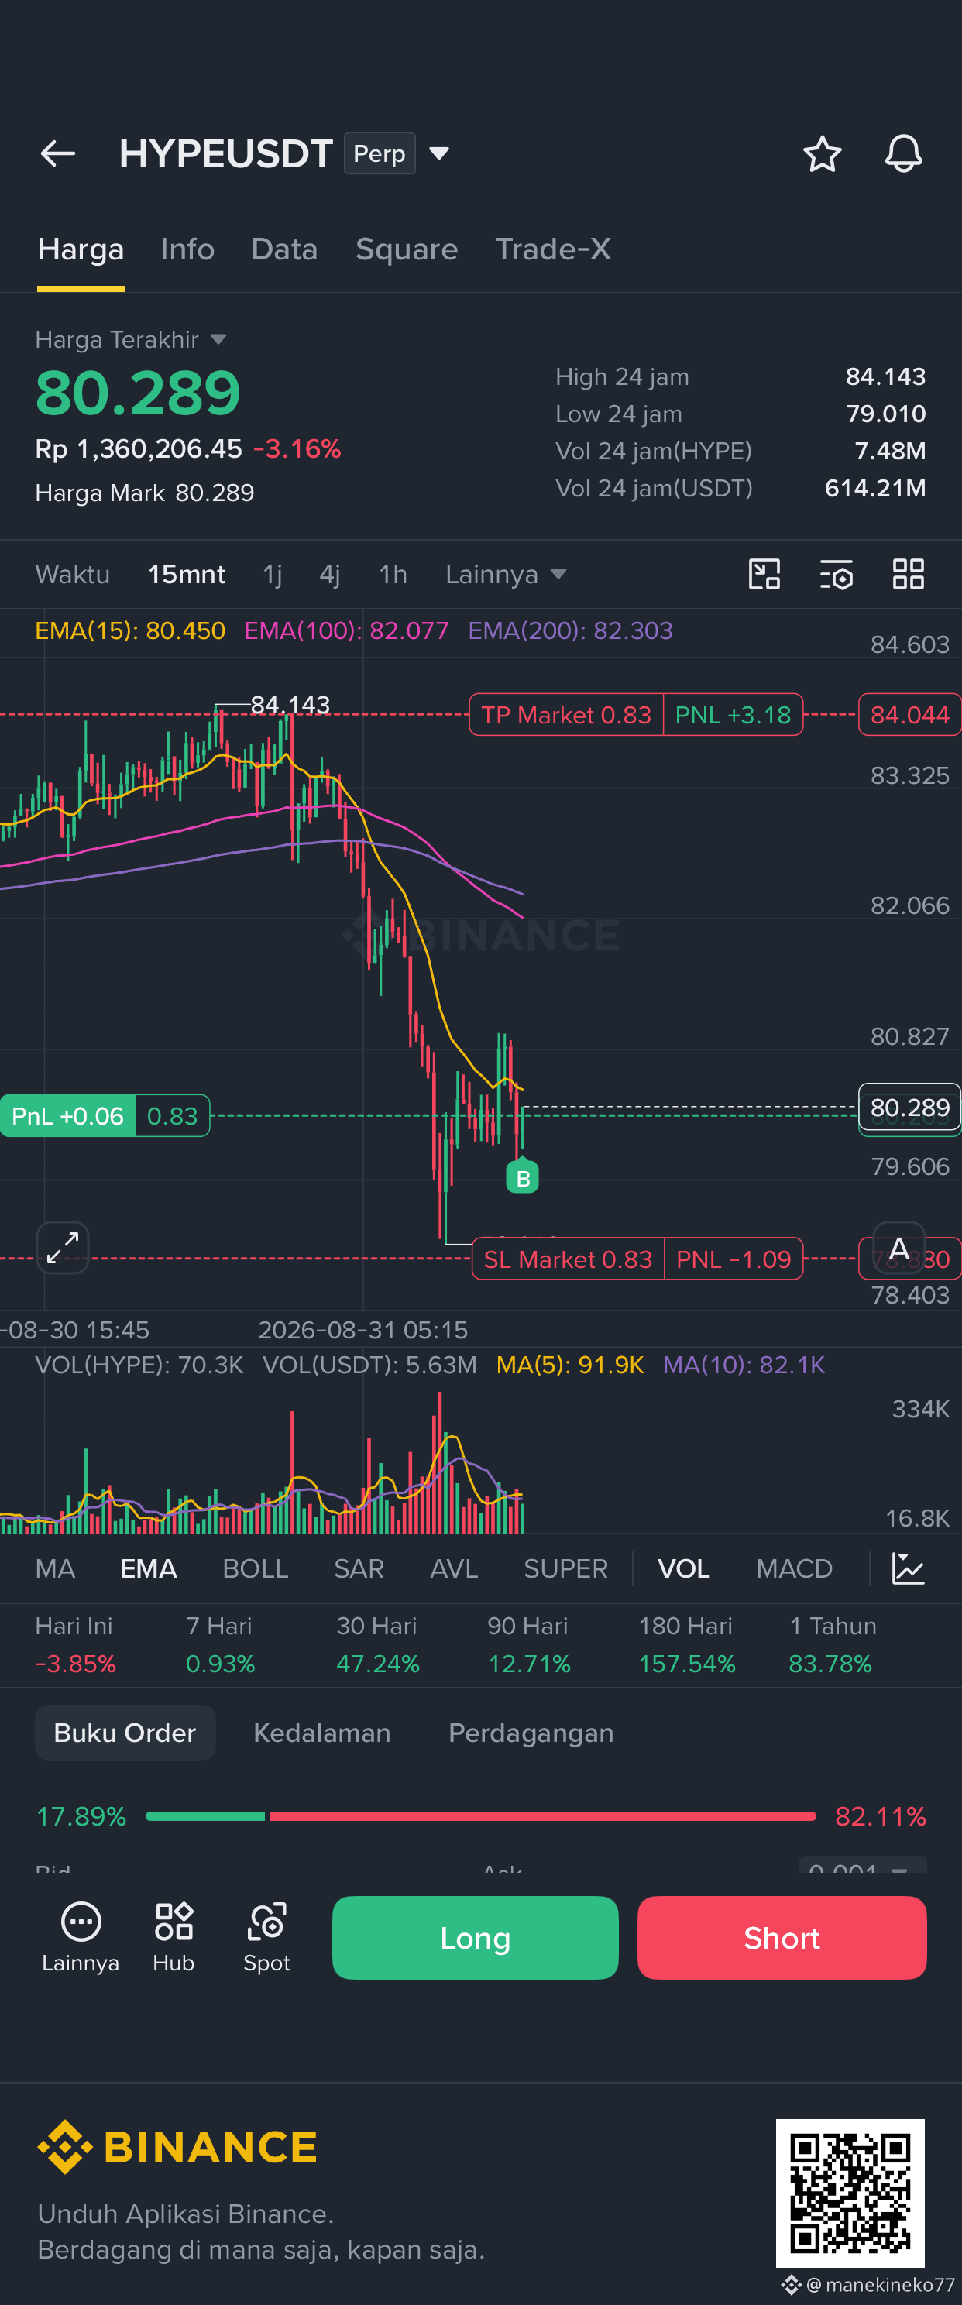Toggle the SUPER indicator
962x2305 pixels.
[x=565, y=1568]
